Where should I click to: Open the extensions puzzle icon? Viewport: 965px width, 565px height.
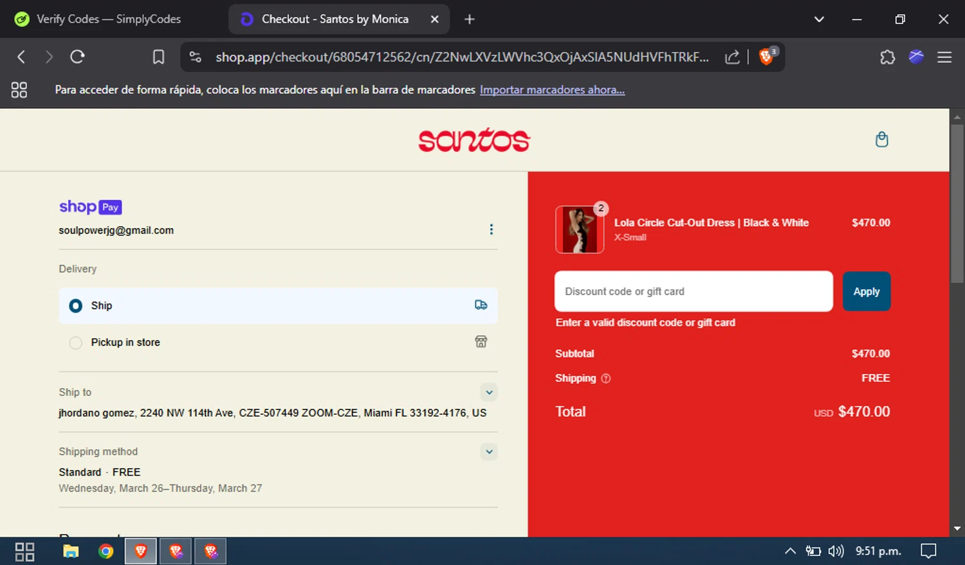coord(887,57)
